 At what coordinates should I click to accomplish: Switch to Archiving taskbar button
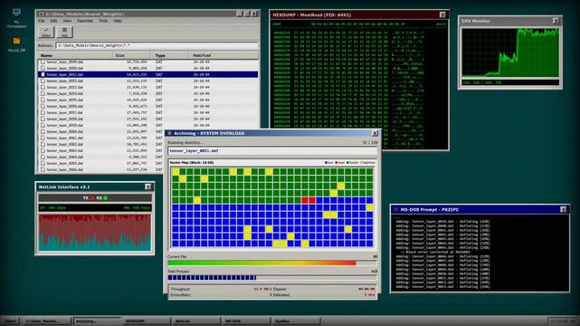click(97, 321)
